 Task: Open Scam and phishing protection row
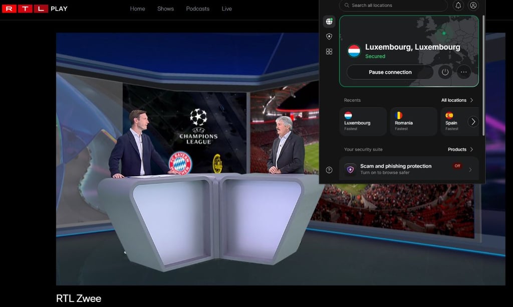tap(409, 169)
